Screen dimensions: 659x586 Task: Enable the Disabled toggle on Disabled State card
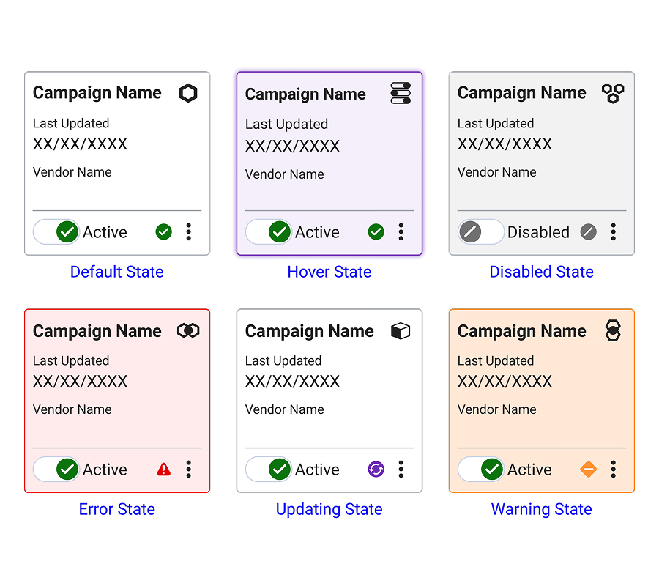[x=480, y=231]
